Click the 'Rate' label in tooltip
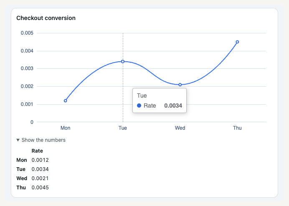The height and width of the screenshot is (206, 289). (150, 106)
